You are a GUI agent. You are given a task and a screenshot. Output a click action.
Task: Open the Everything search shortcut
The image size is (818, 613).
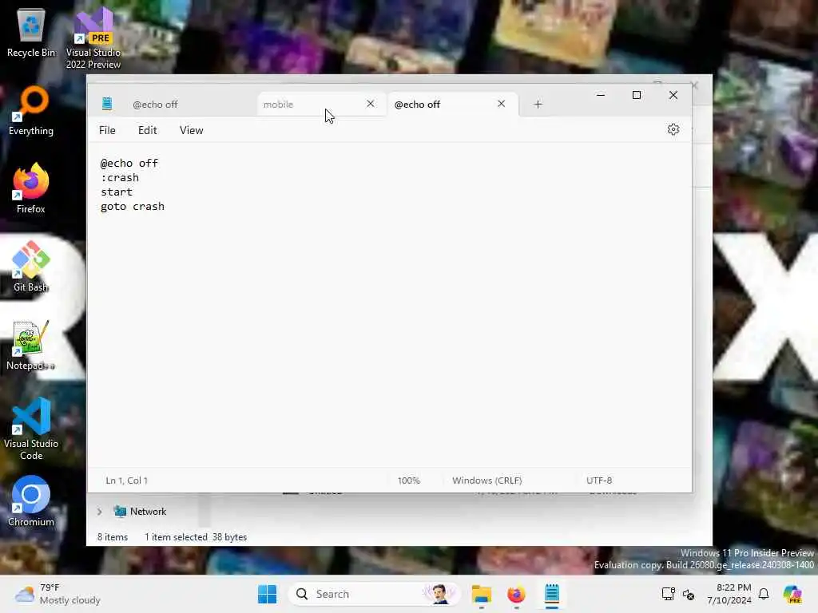coord(31,110)
